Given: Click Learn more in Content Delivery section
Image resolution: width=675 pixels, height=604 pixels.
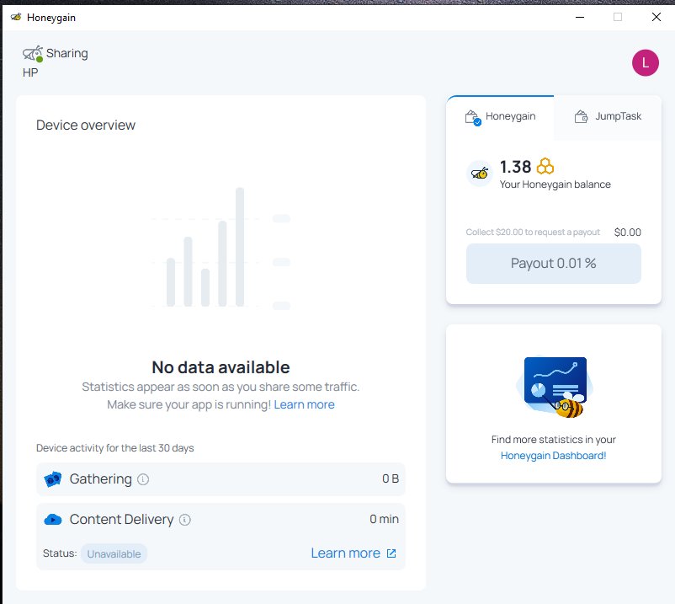Looking at the screenshot, I should click(345, 553).
